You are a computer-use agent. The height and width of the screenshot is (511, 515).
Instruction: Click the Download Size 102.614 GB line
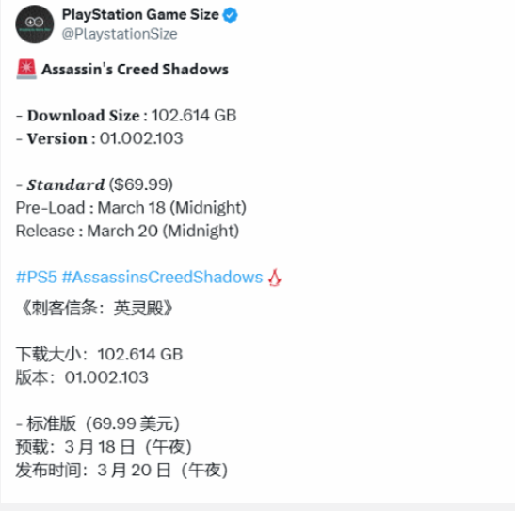126,116
